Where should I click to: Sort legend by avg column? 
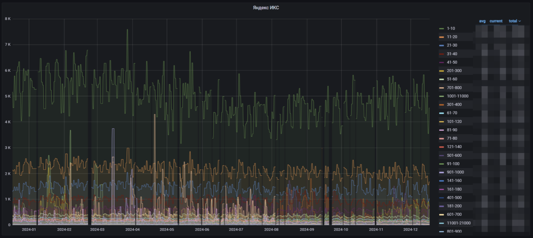click(482, 21)
